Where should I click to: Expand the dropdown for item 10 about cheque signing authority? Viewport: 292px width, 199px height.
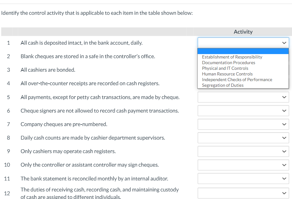point(243,165)
